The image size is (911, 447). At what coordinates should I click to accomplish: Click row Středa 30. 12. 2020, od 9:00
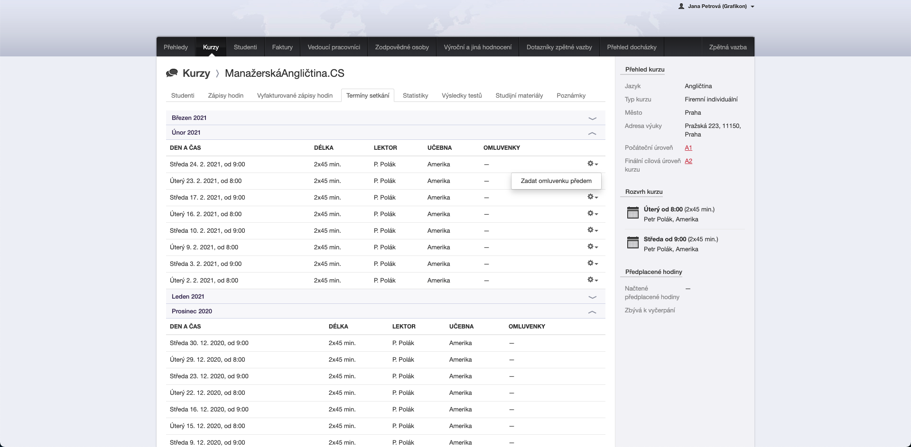point(385,343)
